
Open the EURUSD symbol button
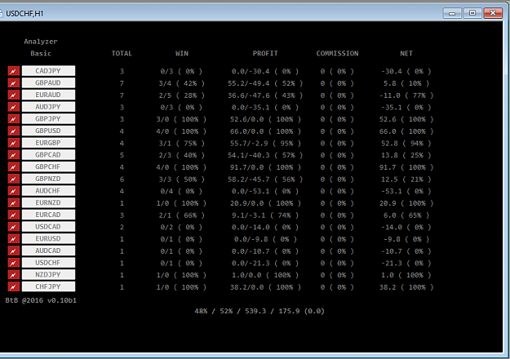(48, 239)
